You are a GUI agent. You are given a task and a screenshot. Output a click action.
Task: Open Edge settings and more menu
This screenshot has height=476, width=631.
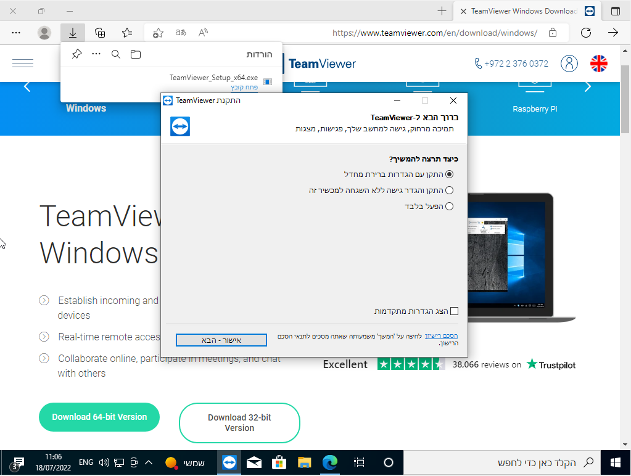(x=16, y=33)
